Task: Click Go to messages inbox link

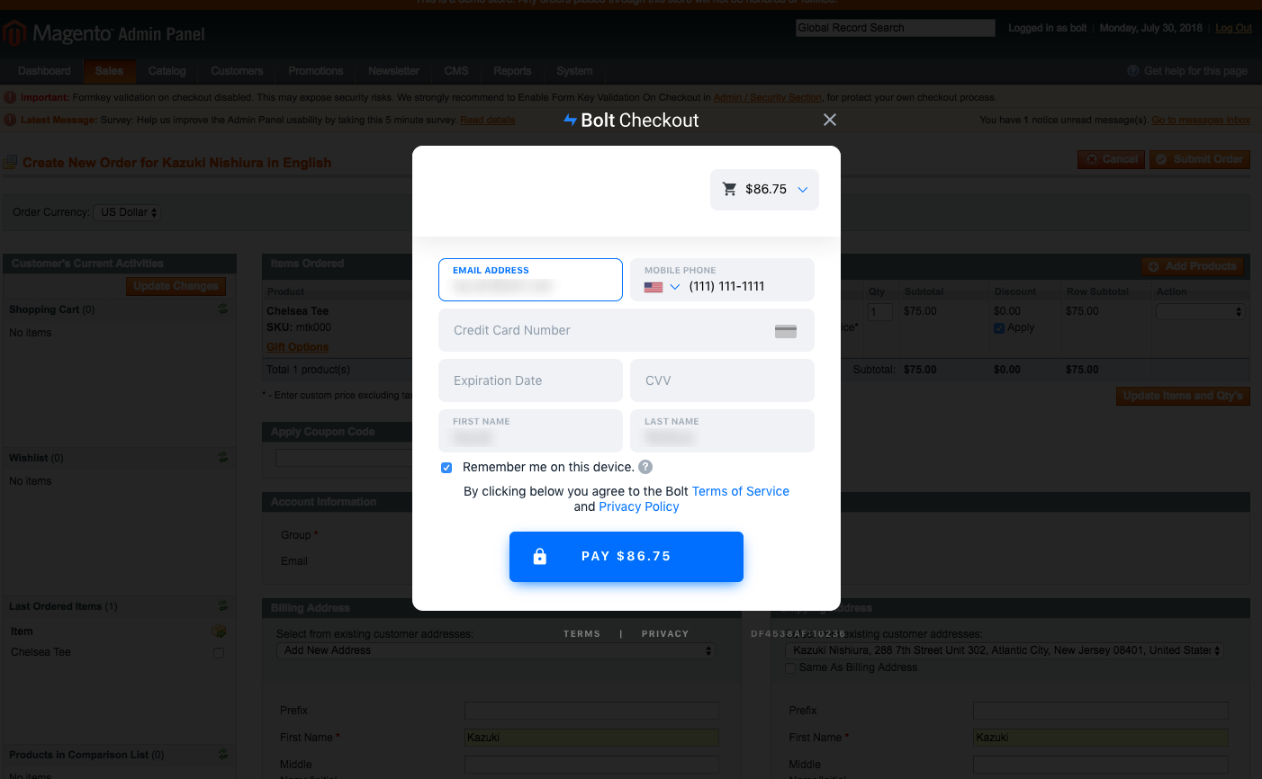Action: (1201, 120)
